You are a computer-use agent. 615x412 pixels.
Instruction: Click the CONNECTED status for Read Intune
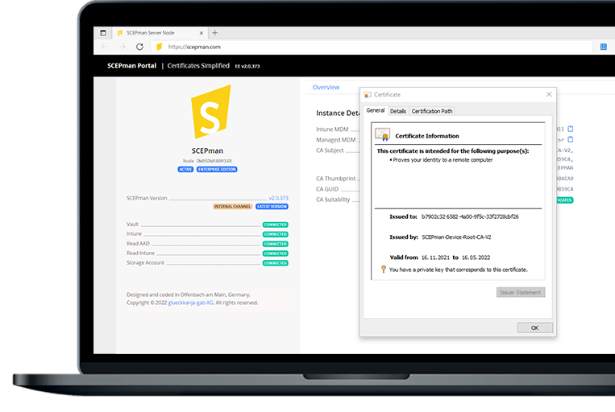click(x=276, y=253)
